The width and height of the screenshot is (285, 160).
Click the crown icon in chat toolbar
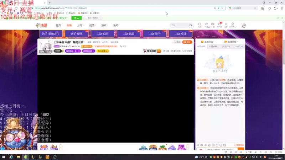(209, 145)
